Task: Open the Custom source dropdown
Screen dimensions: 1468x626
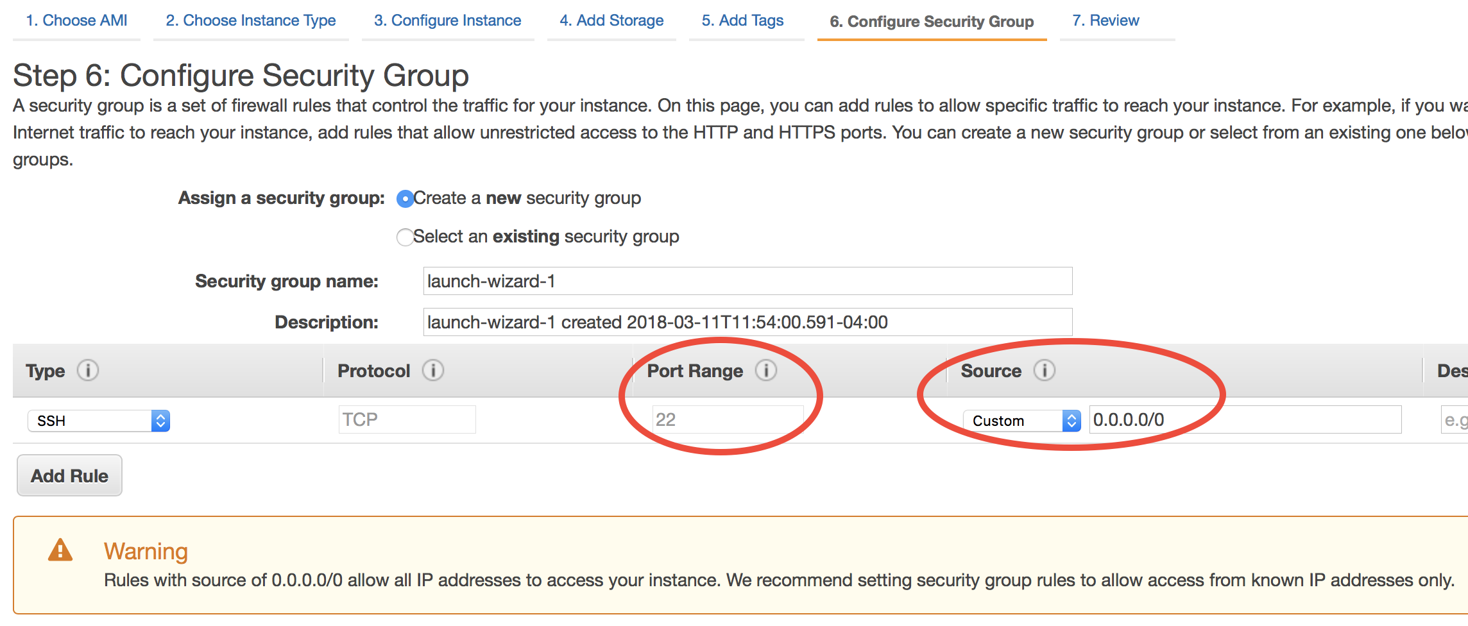Action: click(1021, 421)
